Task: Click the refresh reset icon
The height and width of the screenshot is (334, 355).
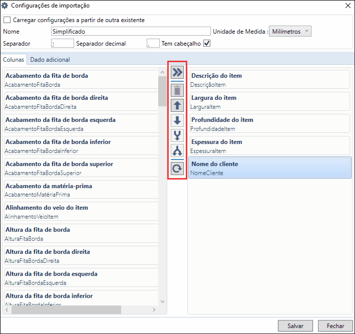Action: (177, 169)
